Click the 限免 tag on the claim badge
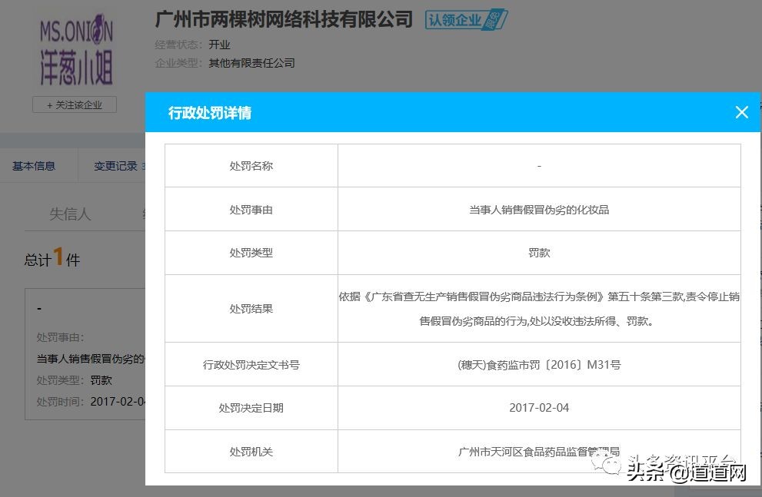This screenshot has height=497, width=762. pos(494,17)
